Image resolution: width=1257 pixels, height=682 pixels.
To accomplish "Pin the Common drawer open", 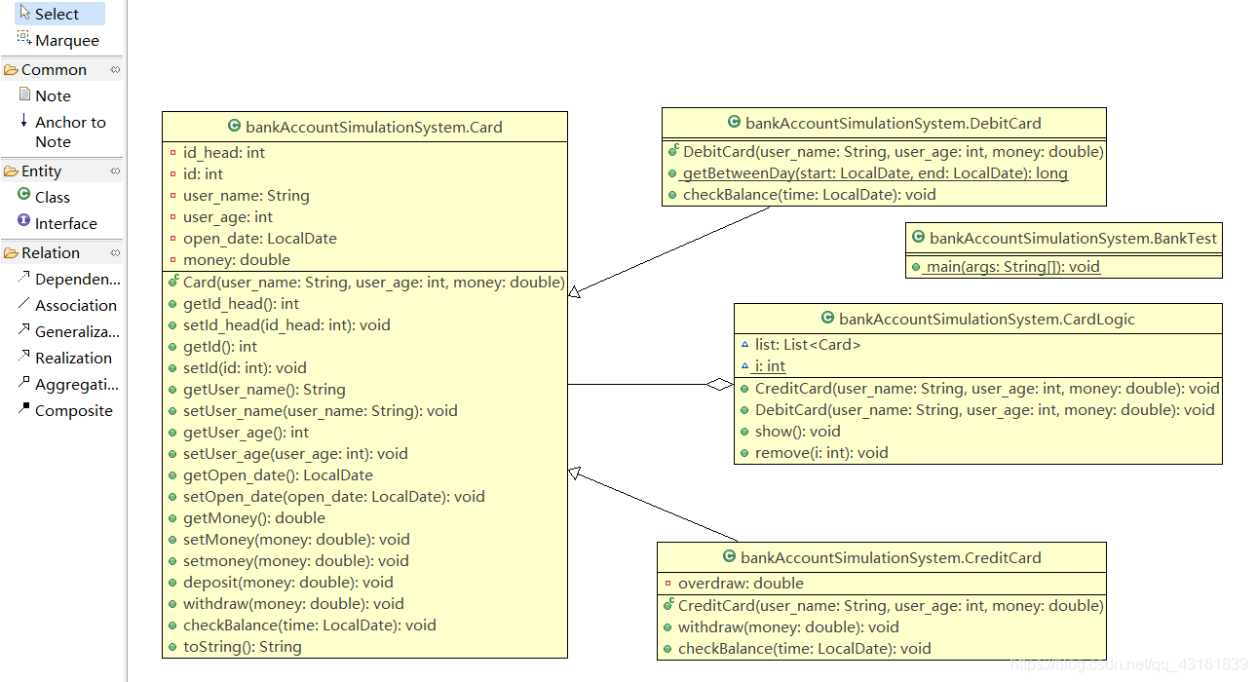I will (115, 69).
